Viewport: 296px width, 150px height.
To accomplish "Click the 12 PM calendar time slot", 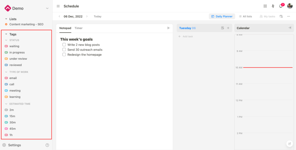I will coord(267,108).
